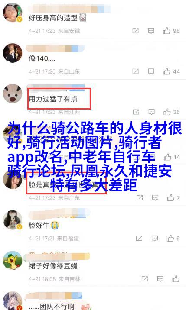Like the 用力过猛了有点 comment
Screen dimensions: 186x310
click(x=167, y=112)
